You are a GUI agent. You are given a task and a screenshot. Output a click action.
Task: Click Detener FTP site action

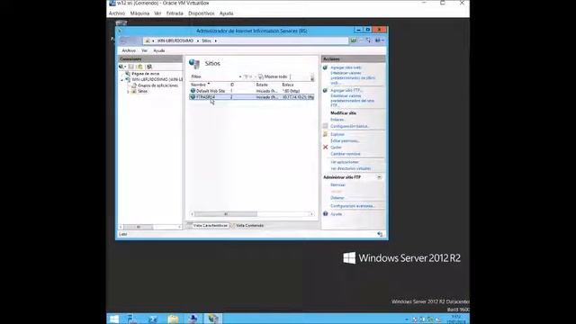coord(337,198)
